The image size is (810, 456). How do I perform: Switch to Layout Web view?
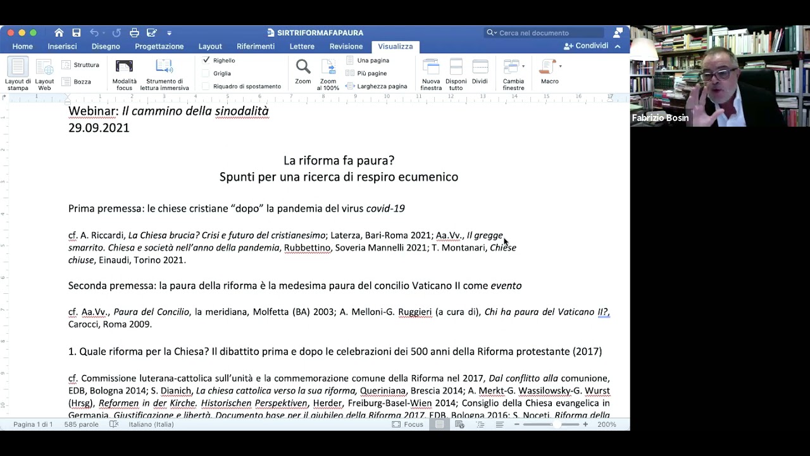pyautogui.click(x=44, y=74)
